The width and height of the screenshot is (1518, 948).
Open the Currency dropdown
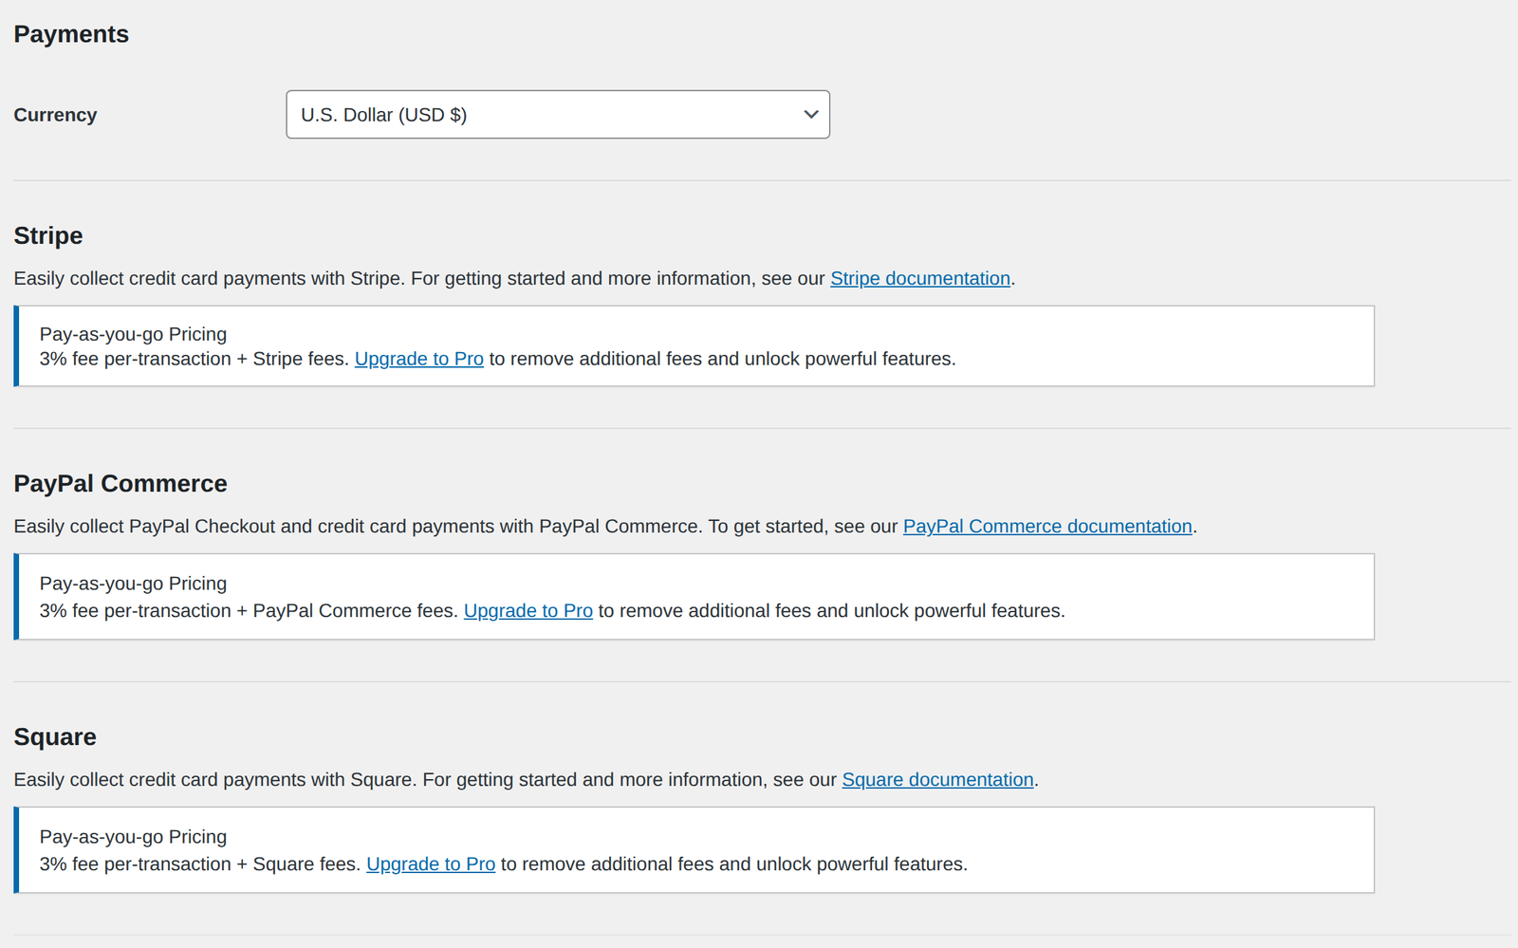(558, 115)
